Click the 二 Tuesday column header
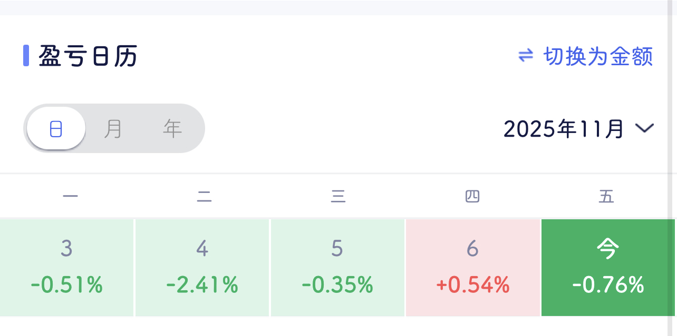677x336 pixels. 204,197
